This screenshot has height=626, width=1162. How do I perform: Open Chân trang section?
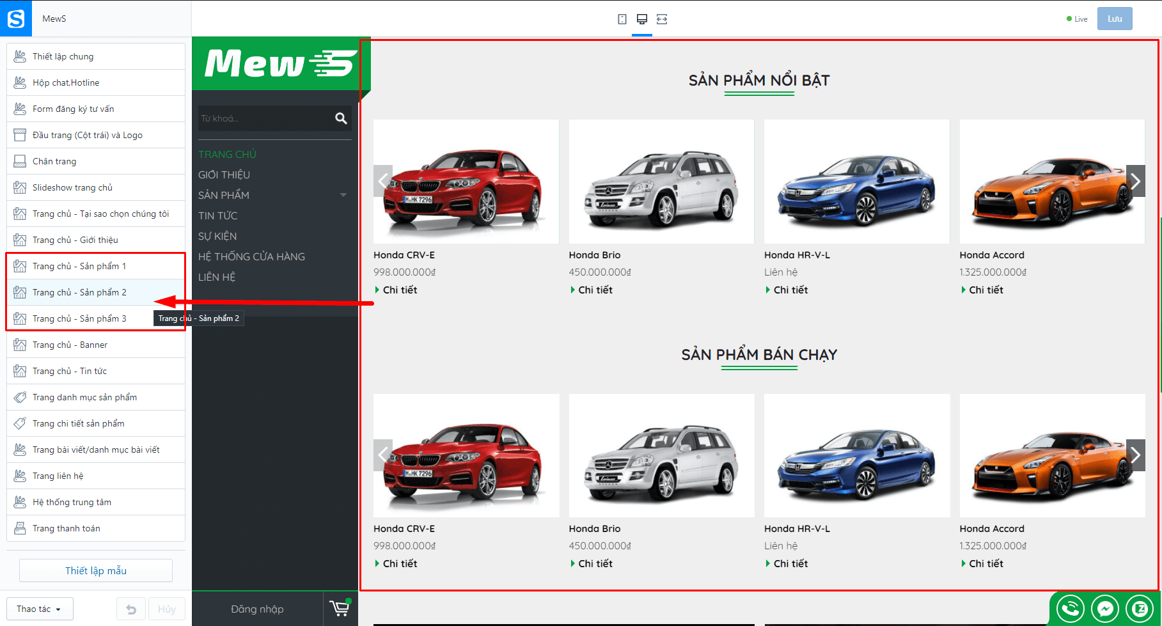96,161
